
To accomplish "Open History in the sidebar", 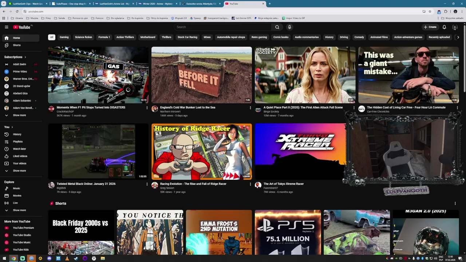I will [x=21, y=134].
